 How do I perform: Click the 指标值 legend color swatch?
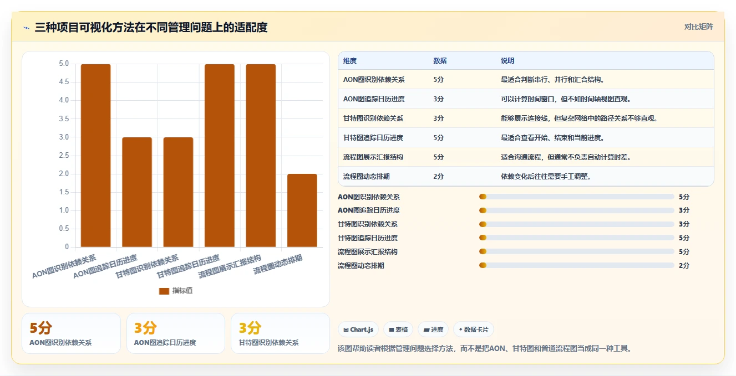(164, 291)
